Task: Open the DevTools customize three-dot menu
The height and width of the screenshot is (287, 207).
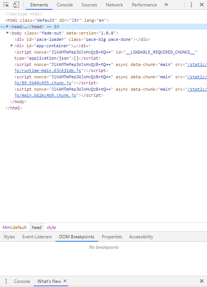Action: pyautogui.click(x=191, y=5)
